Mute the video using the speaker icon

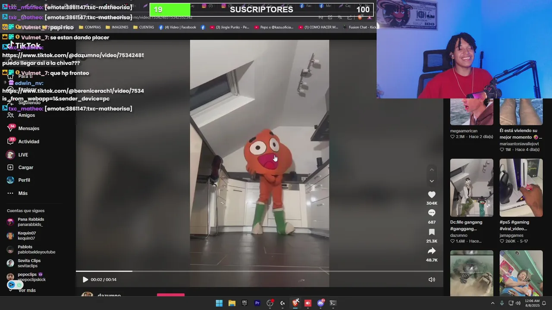coord(432,279)
